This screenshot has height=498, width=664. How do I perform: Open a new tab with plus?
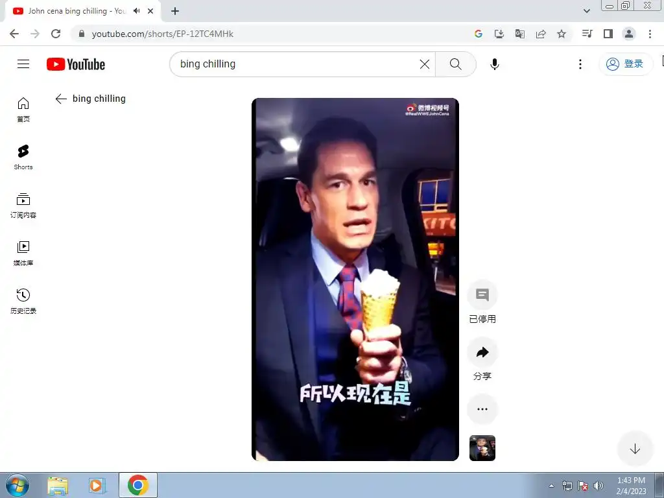pos(175,11)
